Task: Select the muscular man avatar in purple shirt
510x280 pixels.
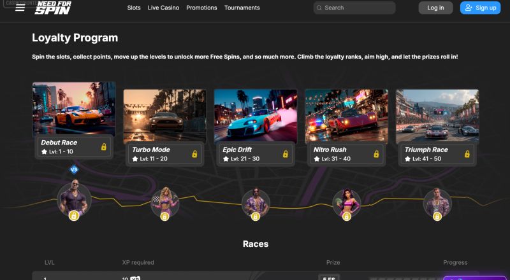Action: [x=74, y=199]
